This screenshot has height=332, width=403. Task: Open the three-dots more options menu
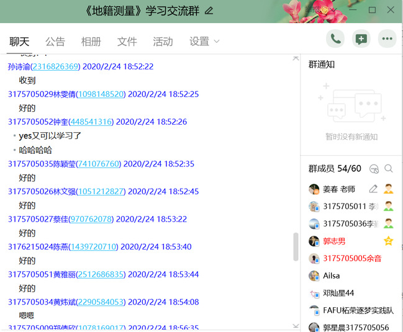click(387, 38)
